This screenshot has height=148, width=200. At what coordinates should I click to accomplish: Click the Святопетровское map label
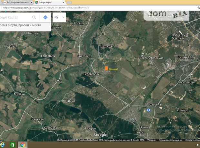pyautogui.click(x=151, y=58)
